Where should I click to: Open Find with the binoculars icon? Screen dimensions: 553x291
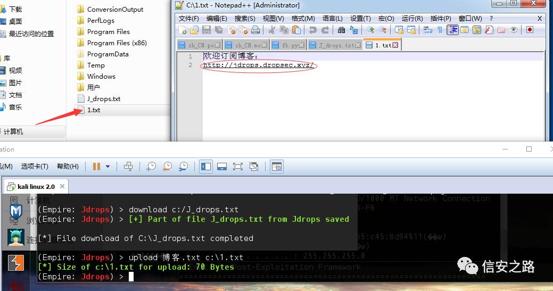(341, 30)
